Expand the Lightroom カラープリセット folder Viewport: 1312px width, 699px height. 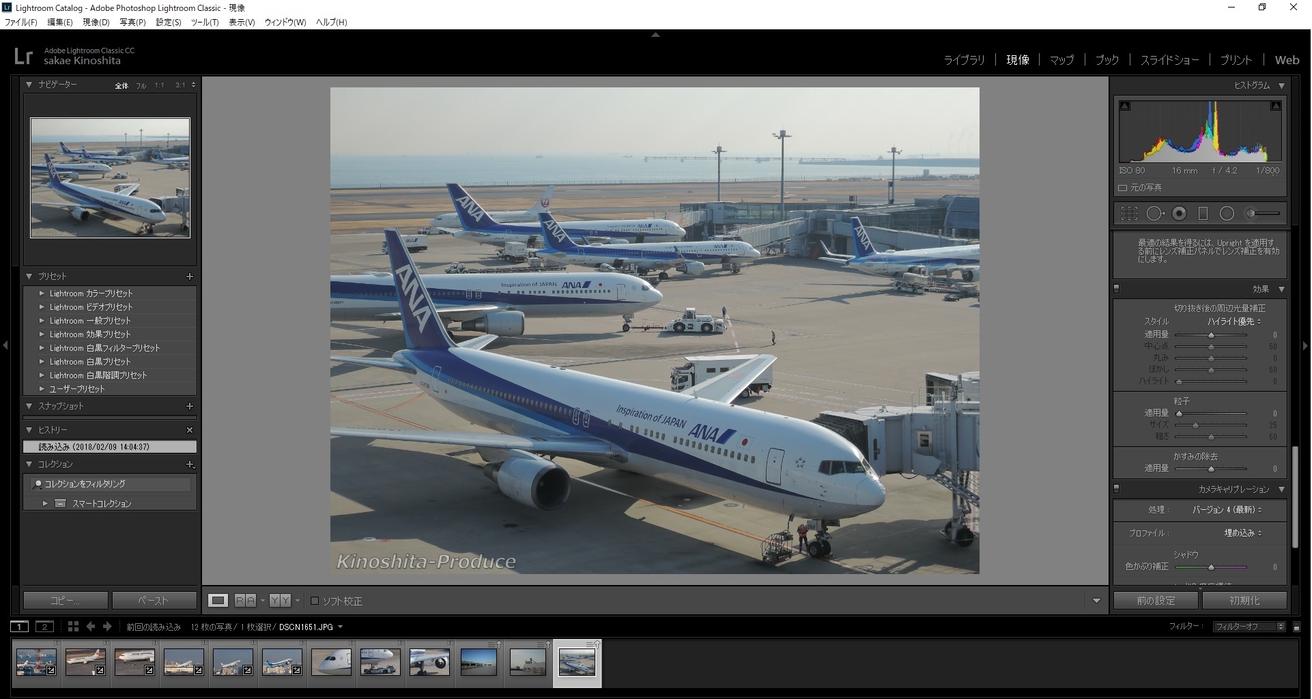(42, 294)
